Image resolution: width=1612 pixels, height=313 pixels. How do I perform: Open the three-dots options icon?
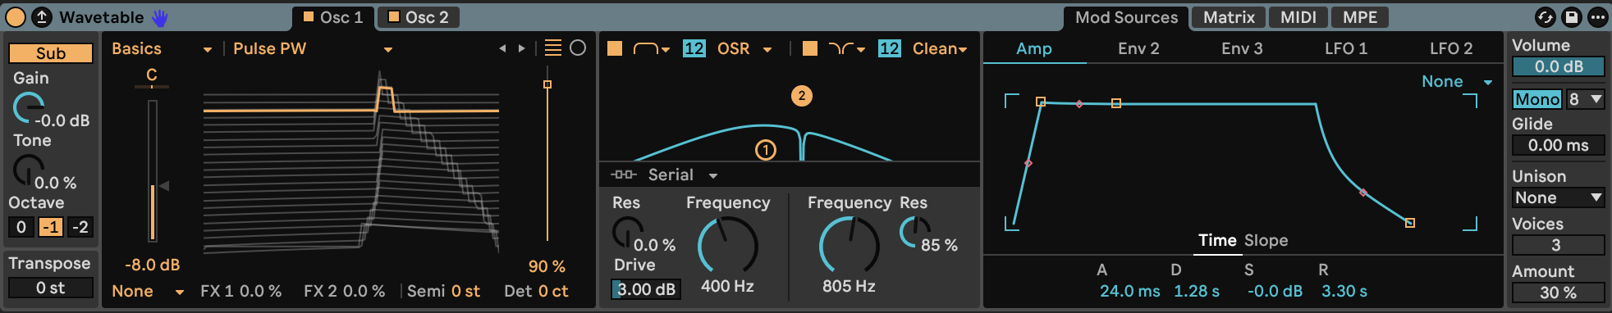(x=1597, y=17)
